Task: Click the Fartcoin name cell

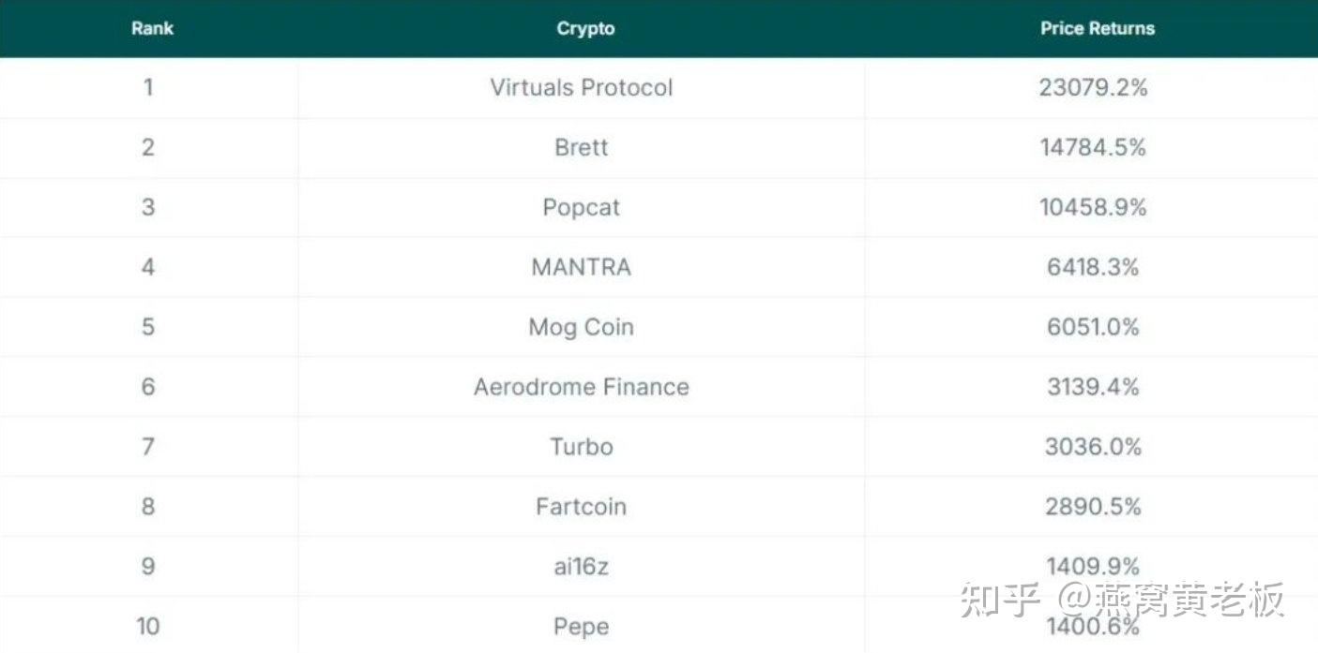Action: click(582, 507)
